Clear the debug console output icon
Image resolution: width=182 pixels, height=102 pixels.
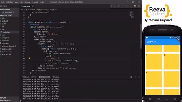coord(131,77)
